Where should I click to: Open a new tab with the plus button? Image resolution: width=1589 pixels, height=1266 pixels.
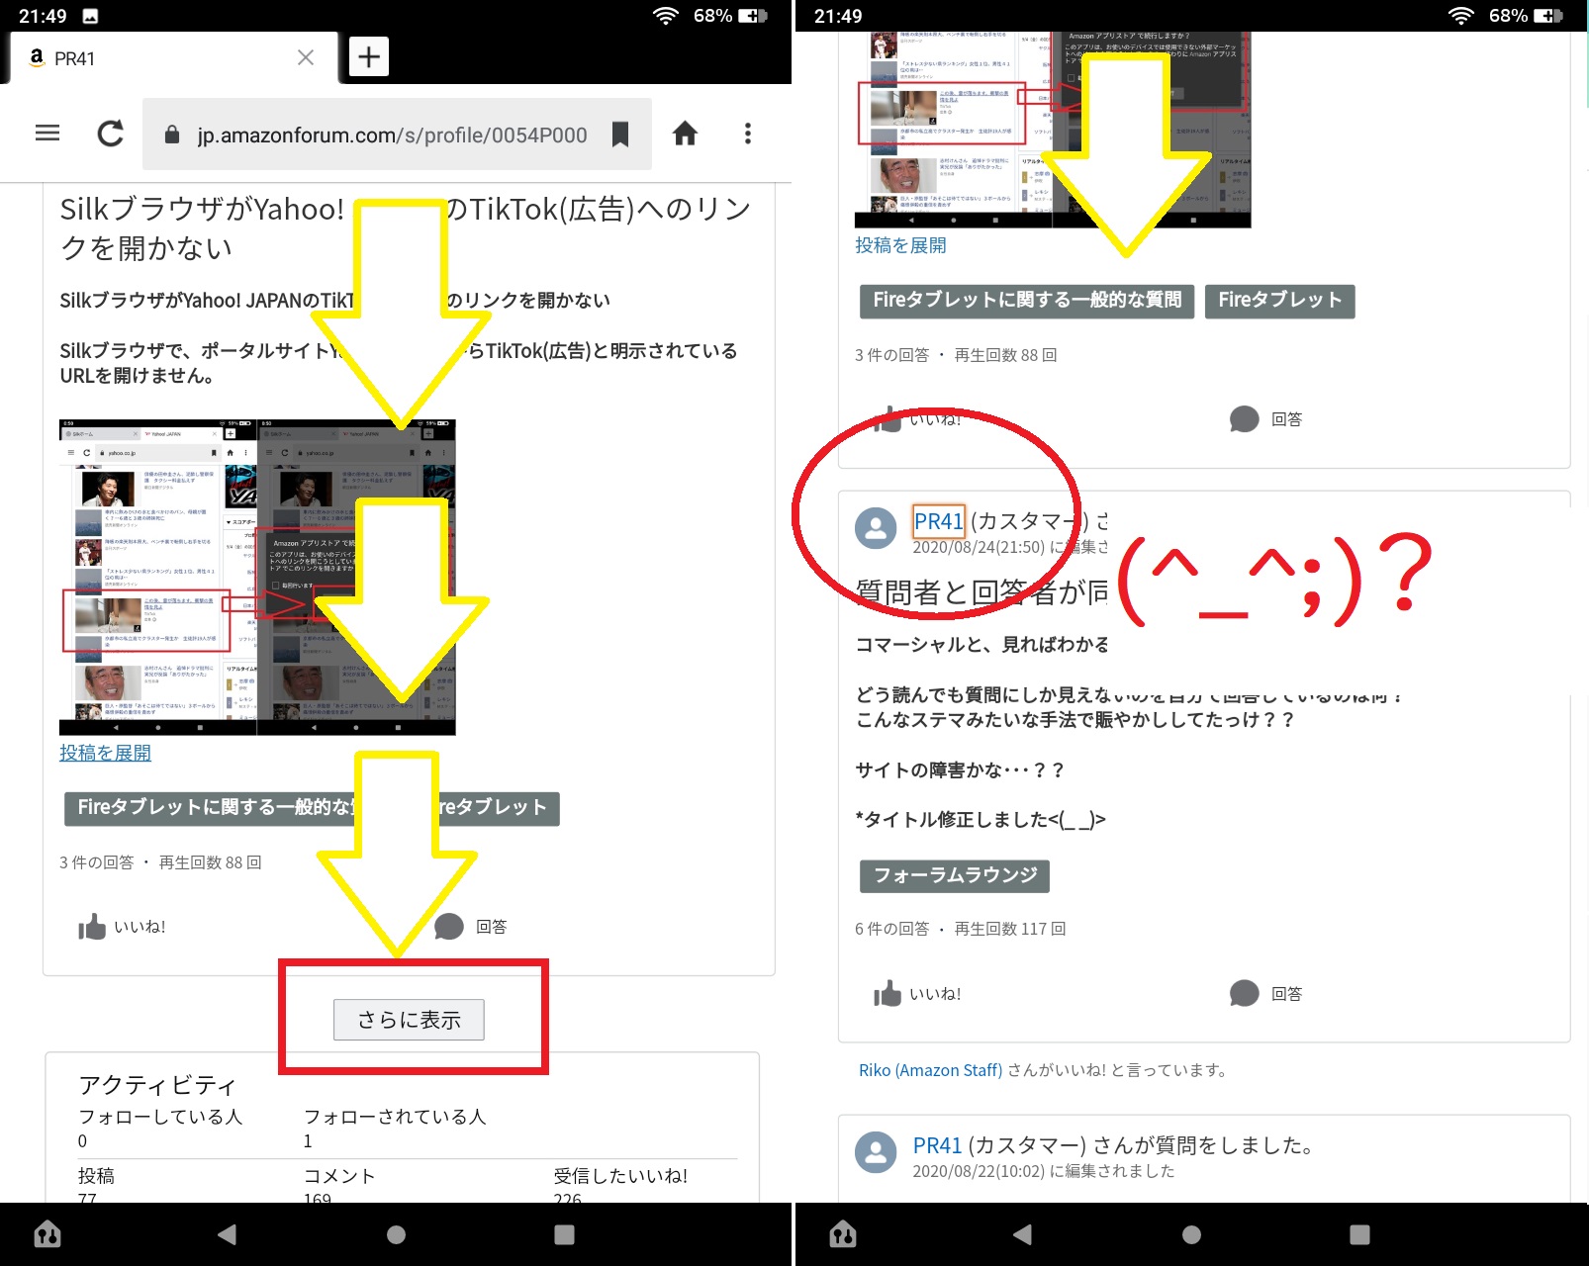(368, 56)
